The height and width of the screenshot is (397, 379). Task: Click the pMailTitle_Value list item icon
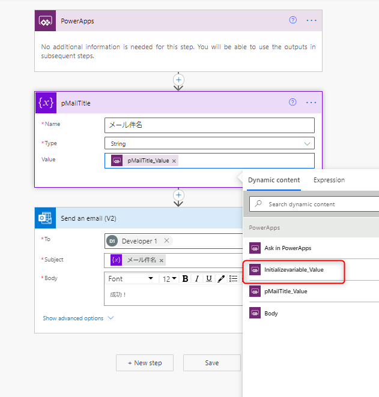point(255,291)
